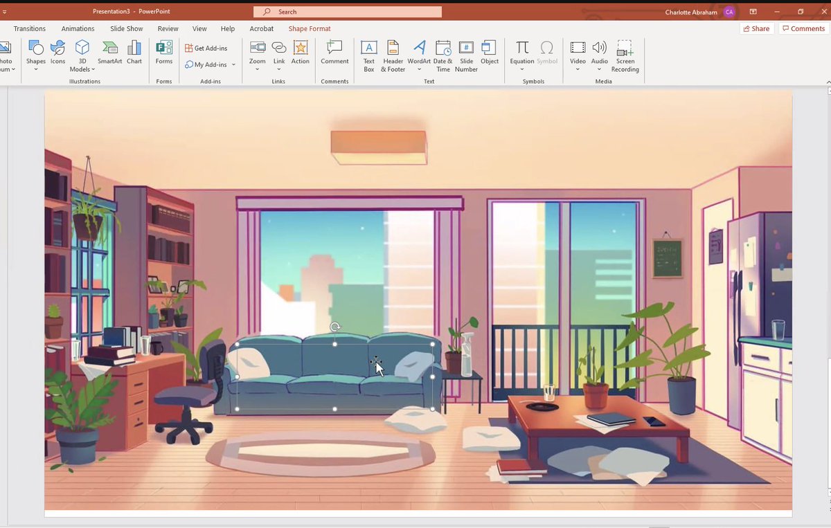Expand the Equation dropdown arrow
Image resolution: width=831 pixels, height=528 pixels.
(522, 69)
